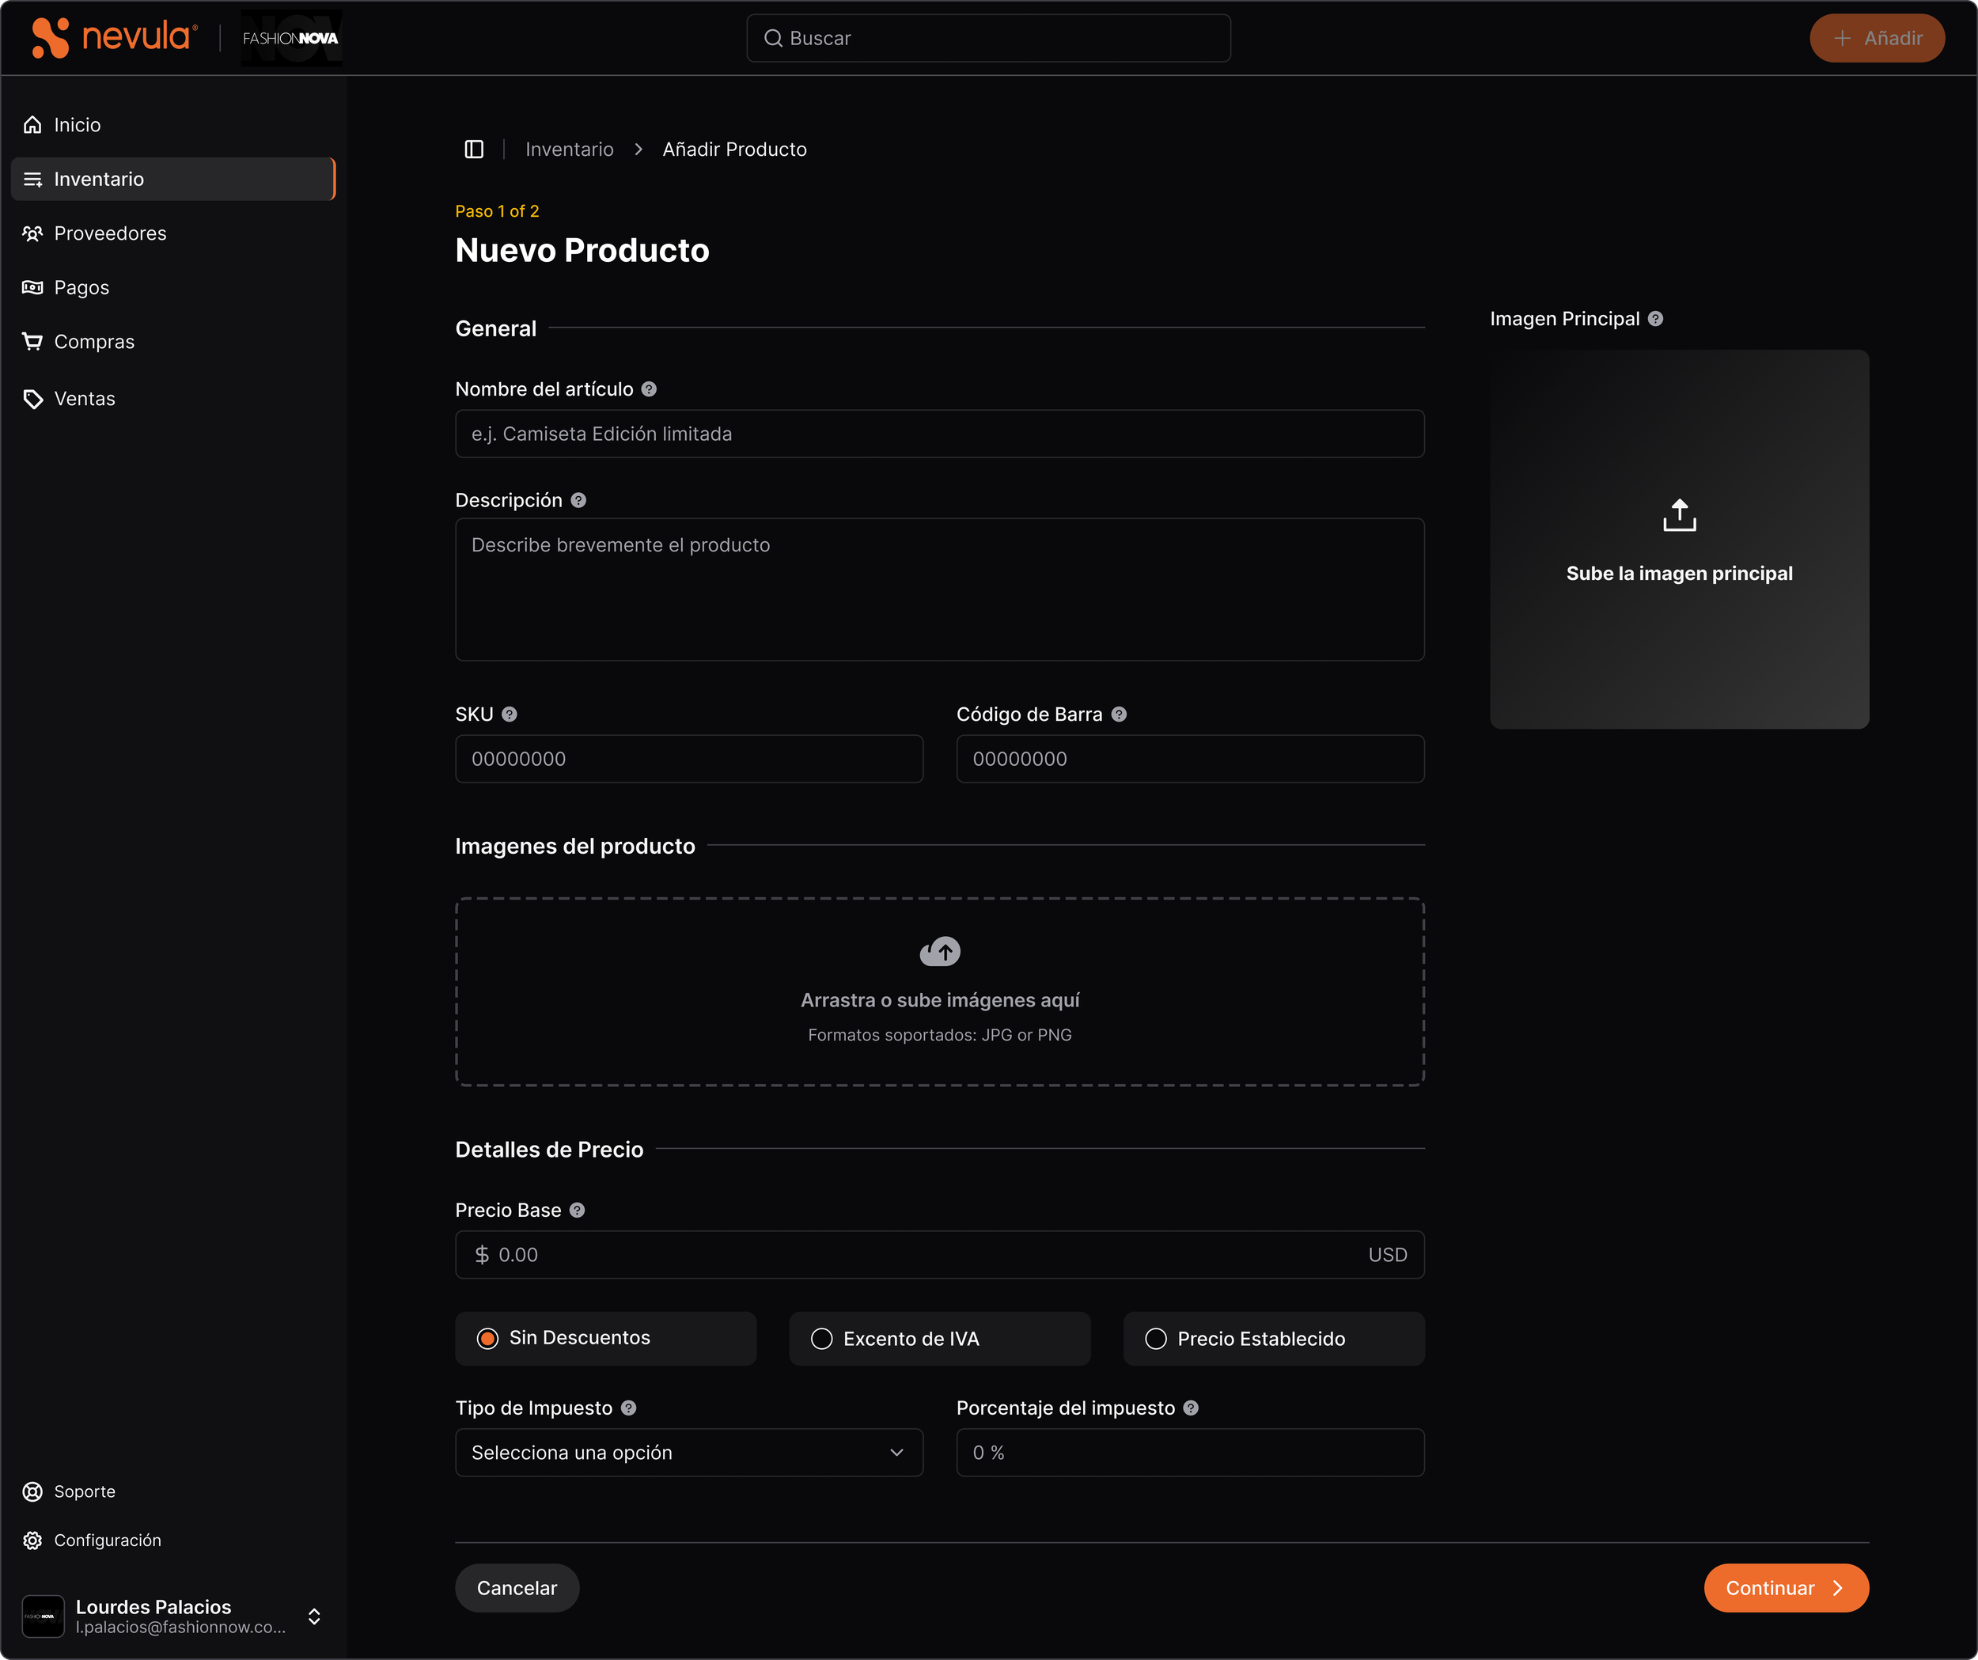This screenshot has width=1978, height=1660.
Task: Click the cloud upload icon
Action: point(939,952)
